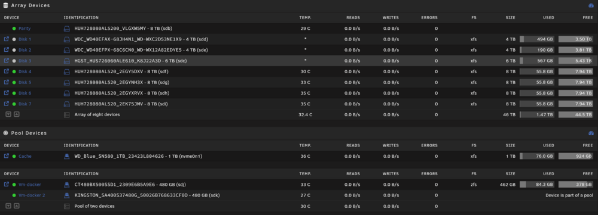Image resolution: width=598 pixels, height=215 pixels.
Task: Click Disk 1 grey status dot
Action: [14, 39]
